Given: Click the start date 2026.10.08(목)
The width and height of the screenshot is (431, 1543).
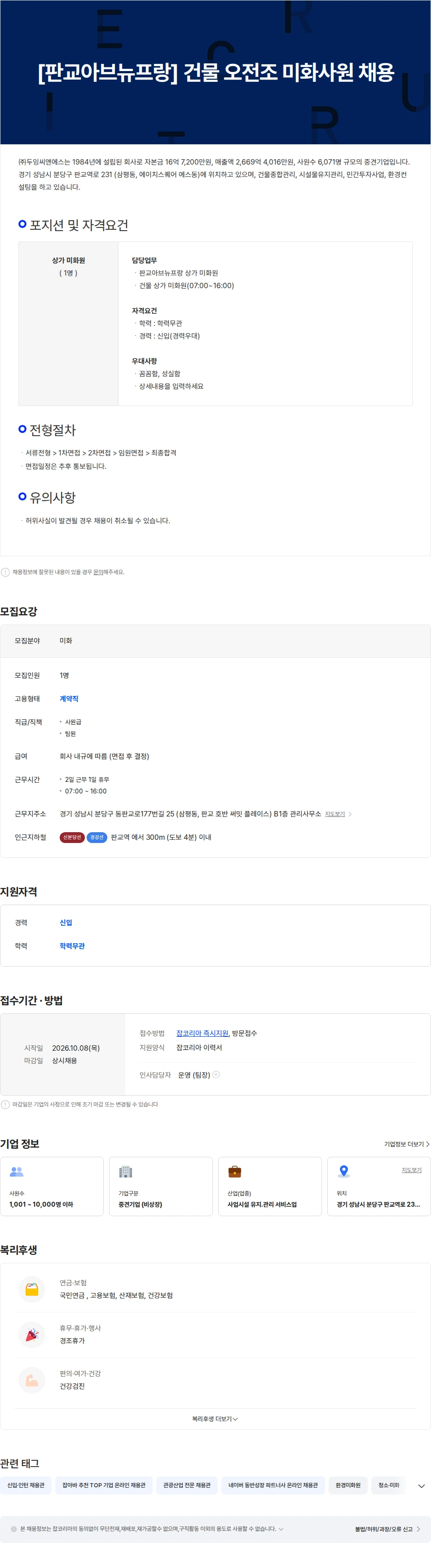Looking at the screenshot, I should [x=76, y=1048].
